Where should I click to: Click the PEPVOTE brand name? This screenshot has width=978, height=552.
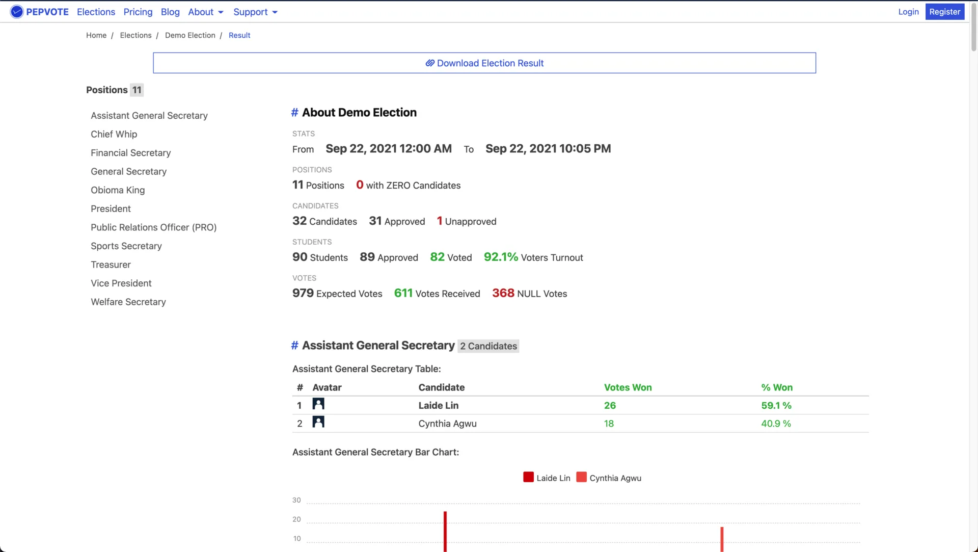[x=47, y=12]
